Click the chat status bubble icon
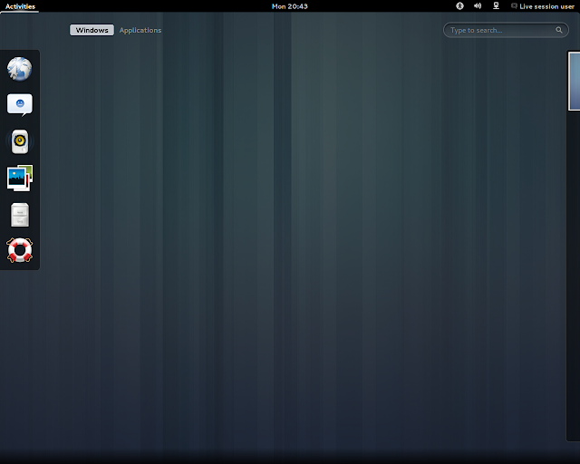This screenshot has height=464, width=580. pyautogui.click(x=514, y=6)
